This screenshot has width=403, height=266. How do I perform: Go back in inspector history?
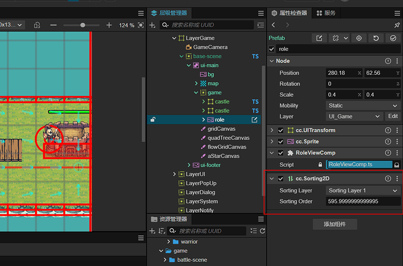pyautogui.click(x=273, y=25)
